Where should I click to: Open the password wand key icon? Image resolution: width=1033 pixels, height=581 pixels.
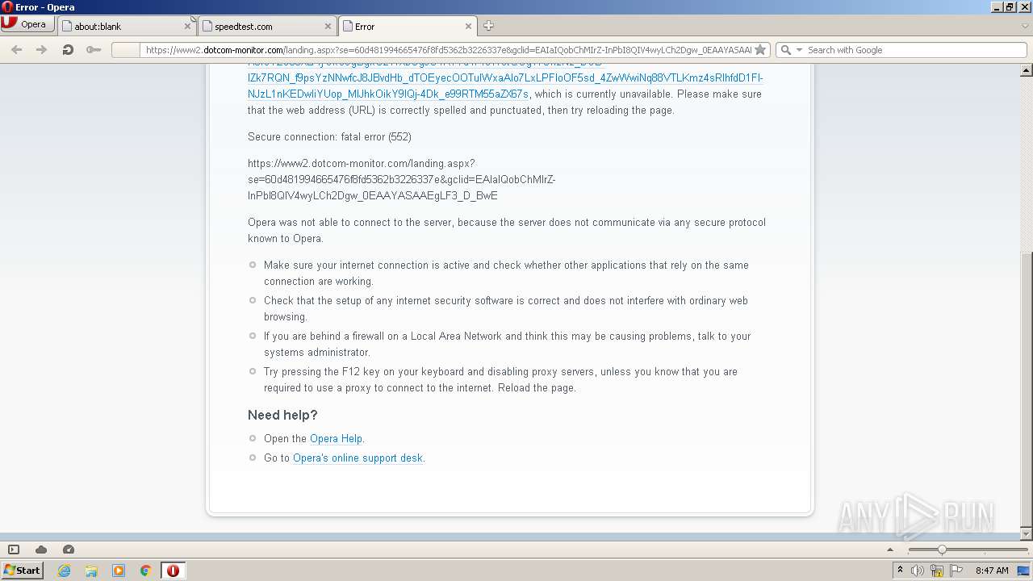pyautogui.click(x=94, y=49)
